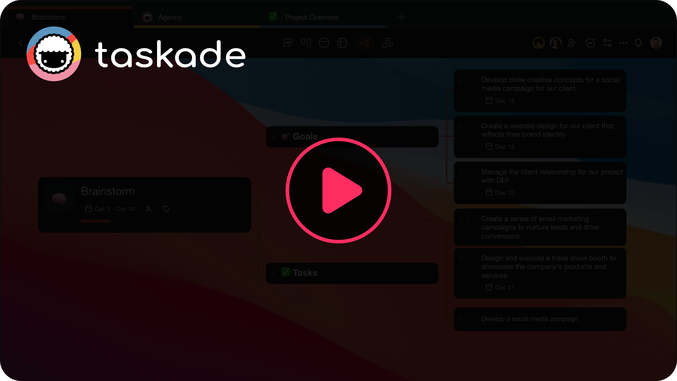The image size is (677, 381).
Task: Select the board view icon
Action: 306,43
